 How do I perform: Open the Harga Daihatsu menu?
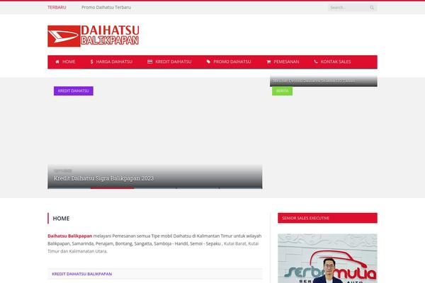(x=111, y=62)
